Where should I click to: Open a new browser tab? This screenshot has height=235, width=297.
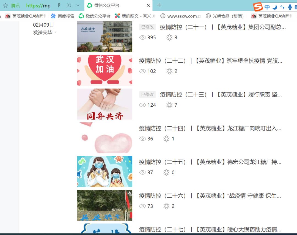point(159,5)
